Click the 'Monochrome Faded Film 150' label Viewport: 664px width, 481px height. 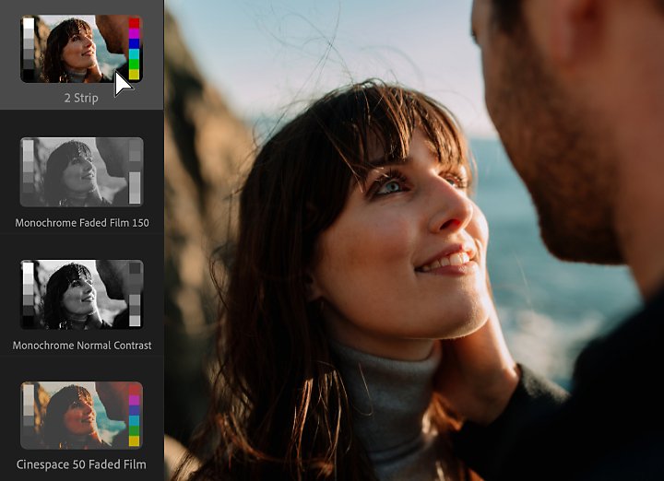82,222
